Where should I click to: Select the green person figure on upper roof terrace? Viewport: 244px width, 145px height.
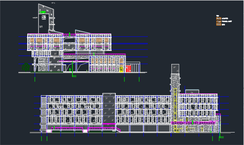click(70, 34)
